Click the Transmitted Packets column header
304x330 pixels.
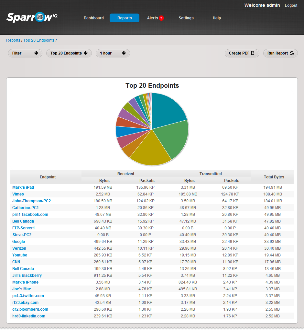[x=232, y=181]
